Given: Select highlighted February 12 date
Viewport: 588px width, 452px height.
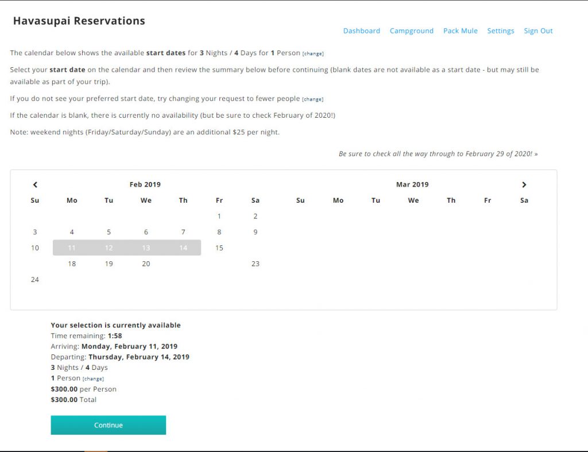Looking at the screenshot, I should click(109, 248).
